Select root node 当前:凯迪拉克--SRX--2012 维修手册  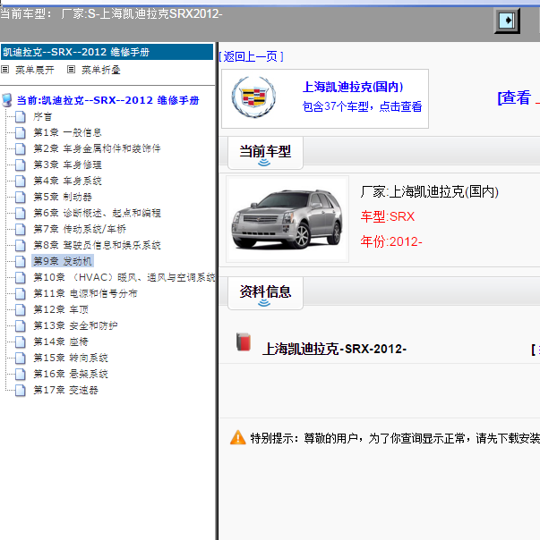click(108, 100)
